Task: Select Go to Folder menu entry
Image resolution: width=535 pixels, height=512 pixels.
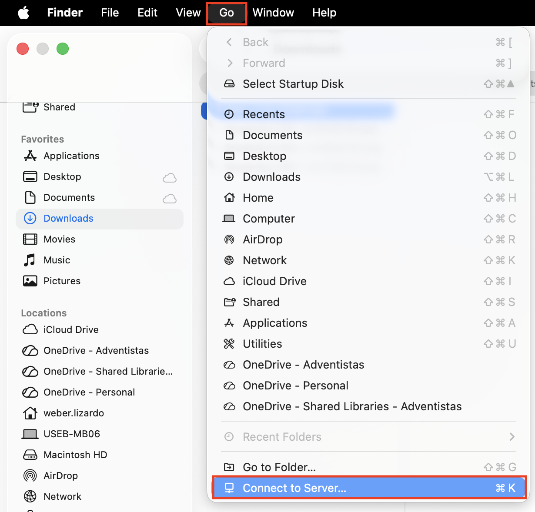Action: pyautogui.click(x=279, y=467)
